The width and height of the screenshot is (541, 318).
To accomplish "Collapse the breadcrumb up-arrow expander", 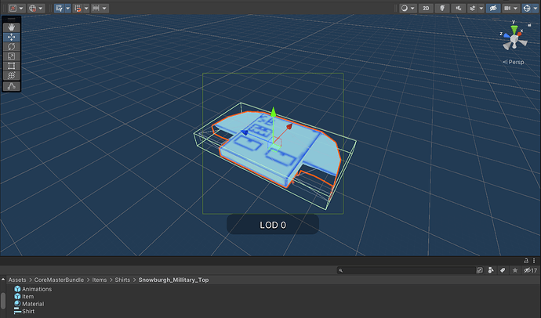I will (x=3, y=280).
